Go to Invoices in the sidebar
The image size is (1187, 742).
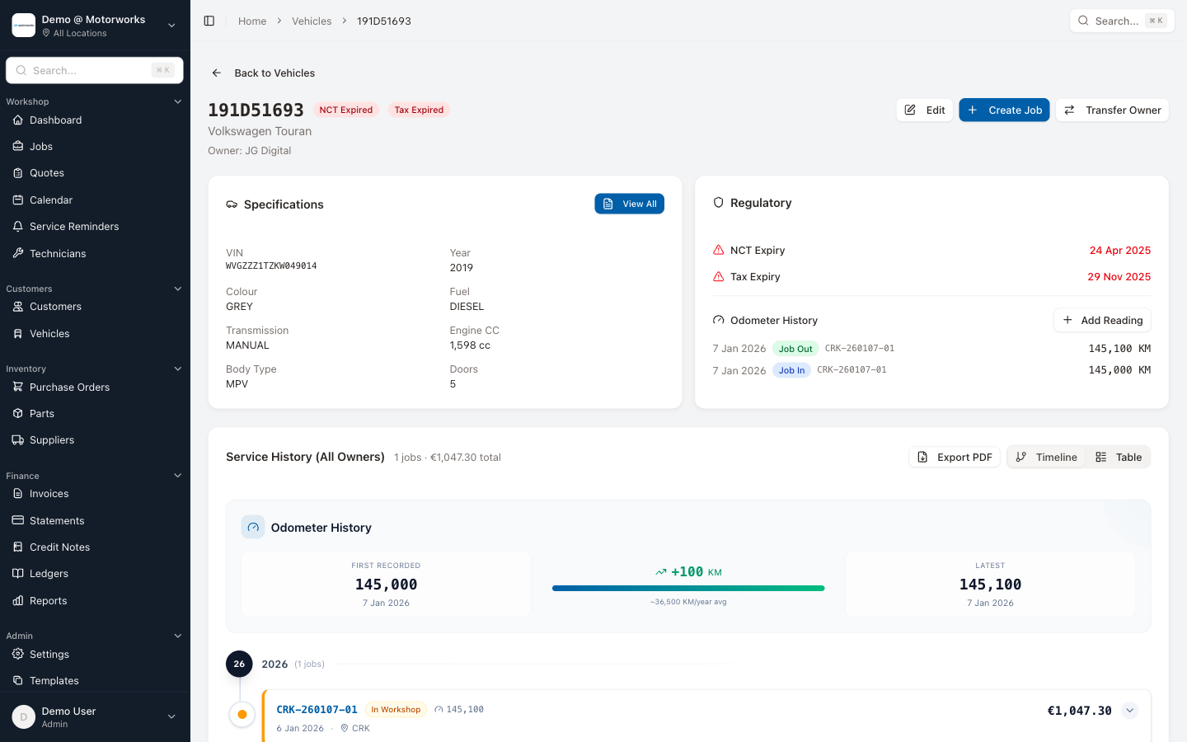coord(49,494)
